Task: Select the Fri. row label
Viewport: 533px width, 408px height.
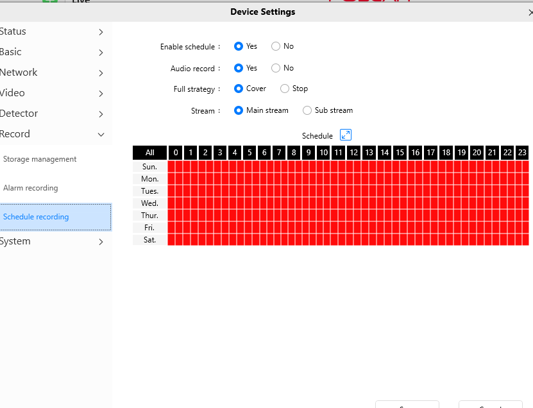Action: [x=150, y=228]
